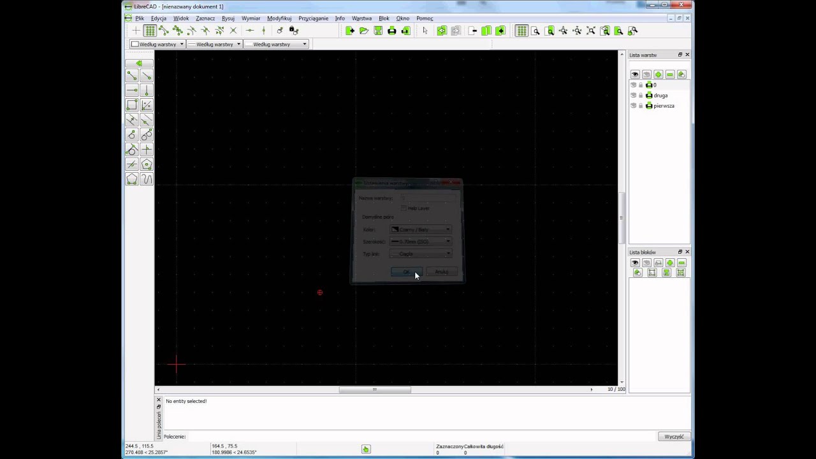Click the Polecenie command input field
Screen dimensions: 816x459
click(x=421, y=437)
